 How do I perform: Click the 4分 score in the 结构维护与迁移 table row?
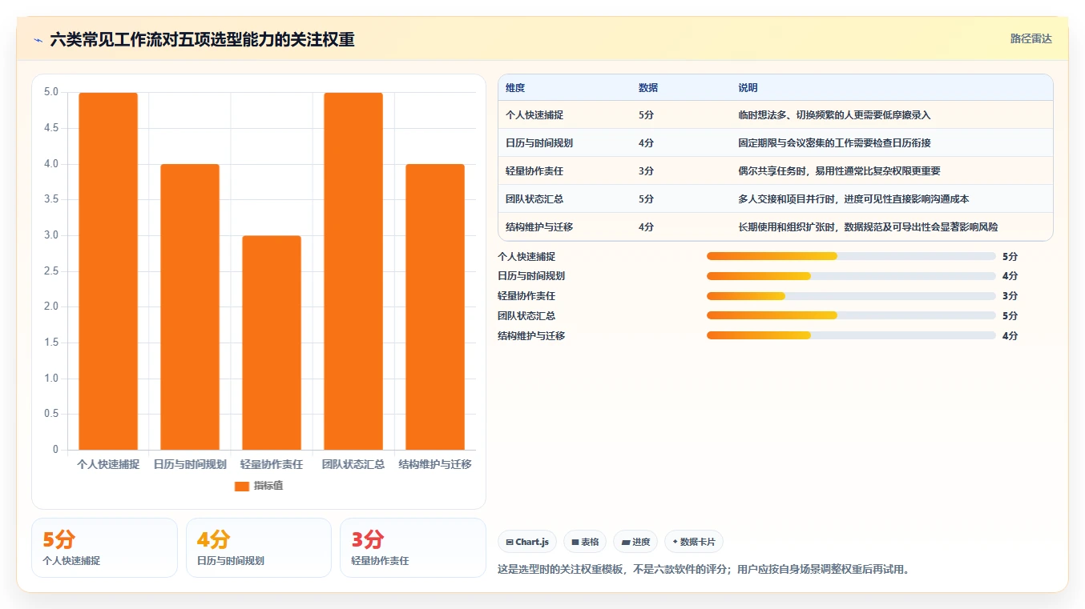pos(647,227)
